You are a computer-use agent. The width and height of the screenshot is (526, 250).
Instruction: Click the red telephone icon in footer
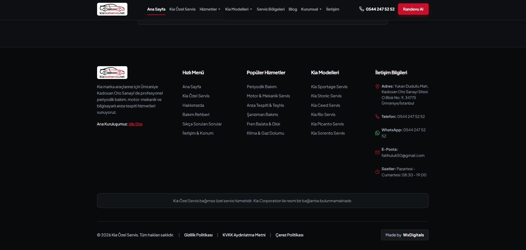(377, 117)
